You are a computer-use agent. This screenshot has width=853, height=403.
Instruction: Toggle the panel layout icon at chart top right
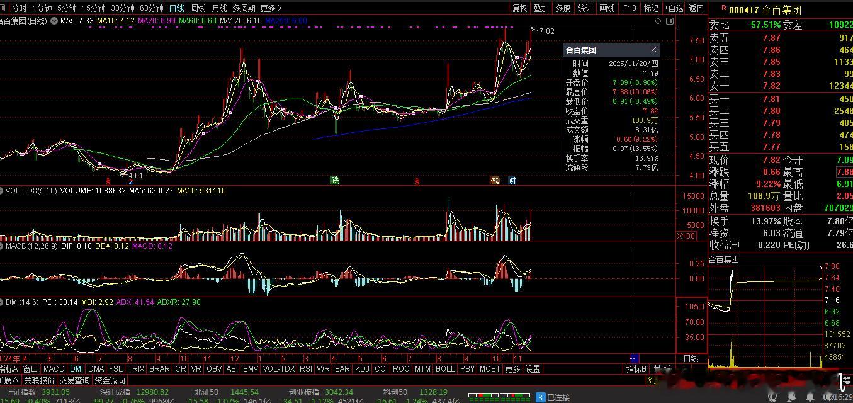(669, 21)
